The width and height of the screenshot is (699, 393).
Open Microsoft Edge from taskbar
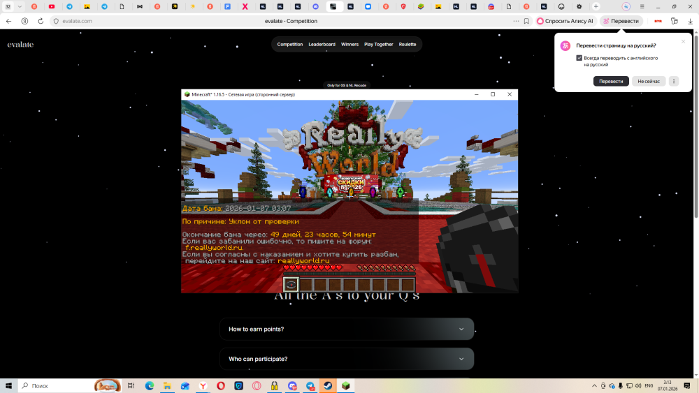tap(150, 386)
